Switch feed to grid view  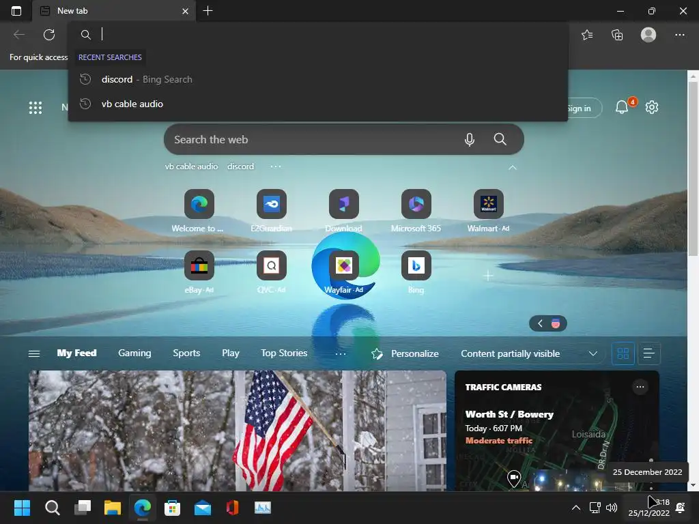point(623,354)
